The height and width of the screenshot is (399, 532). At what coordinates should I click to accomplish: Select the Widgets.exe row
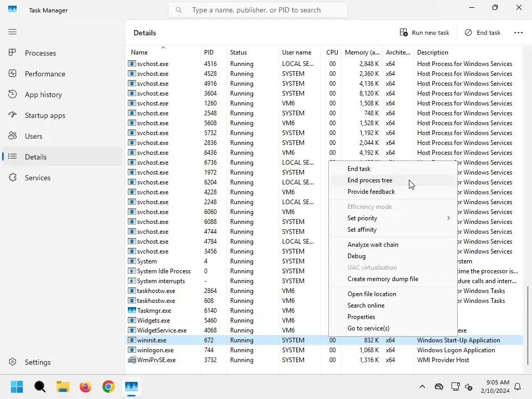tap(324, 320)
